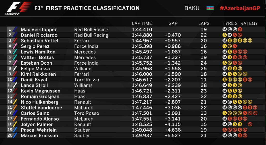266x145 pixels.
Task: Click the Red Bull colour stripe beside position 1
Action: pyautogui.click(x=15, y=29)
